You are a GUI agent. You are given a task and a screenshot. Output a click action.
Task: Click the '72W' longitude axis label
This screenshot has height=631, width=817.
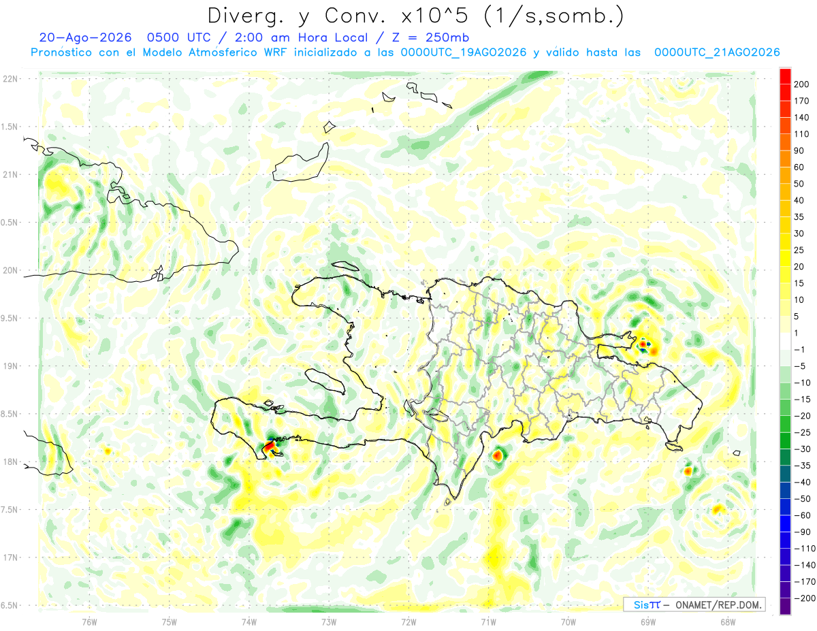(x=408, y=622)
